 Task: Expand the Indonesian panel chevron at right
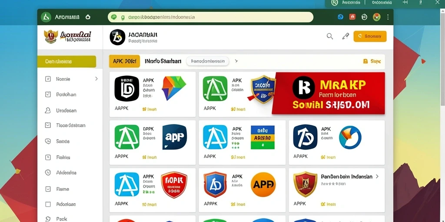tap(377, 176)
